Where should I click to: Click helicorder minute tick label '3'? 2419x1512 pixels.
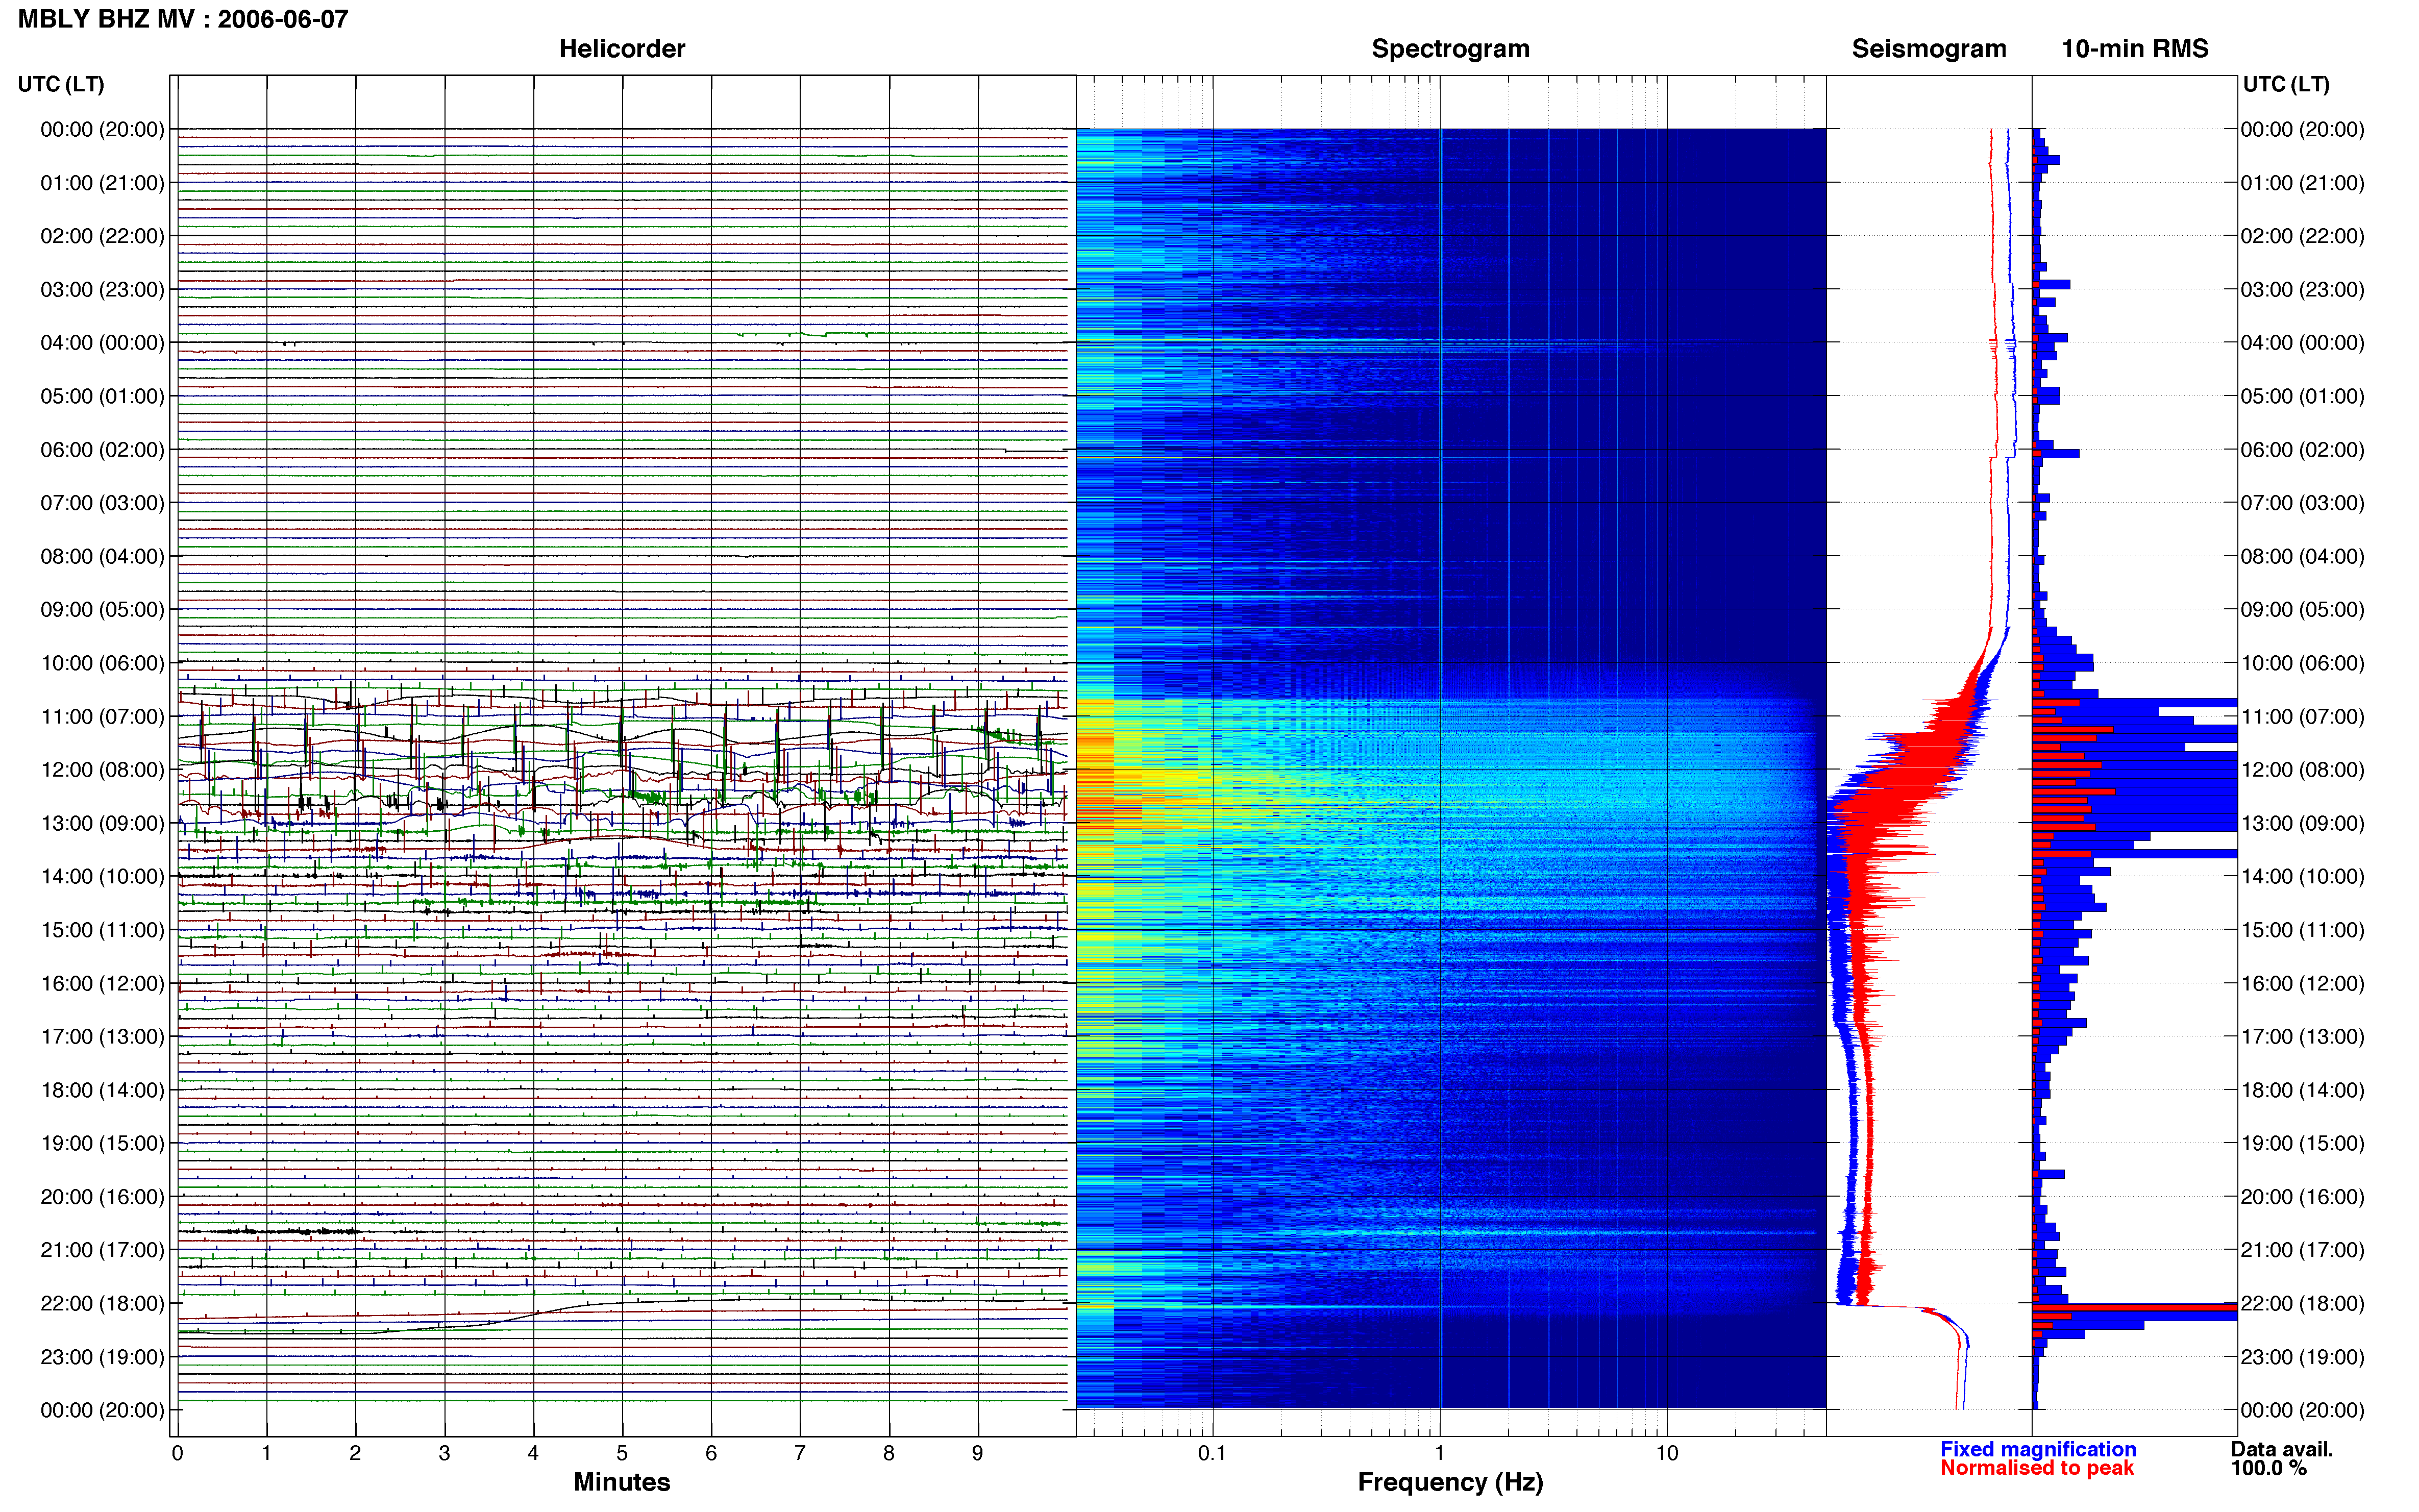(x=444, y=1453)
